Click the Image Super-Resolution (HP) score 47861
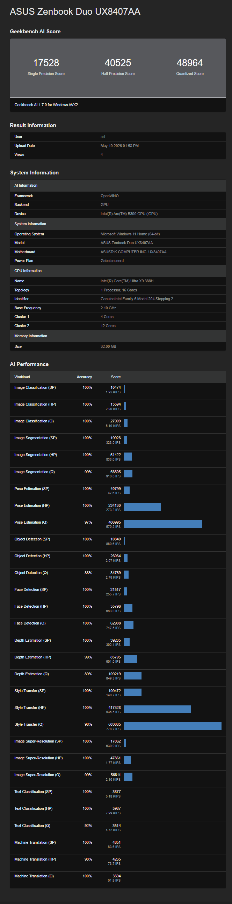The height and width of the screenshot is (904, 232). [115, 758]
